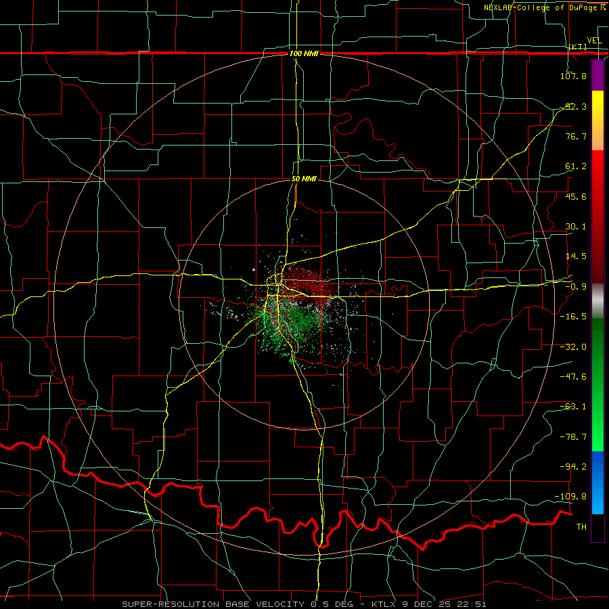The height and width of the screenshot is (609, 609).
Task: Click the 45.6 velocity scale value
Action: pyautogui.click(x=576, y=196)
